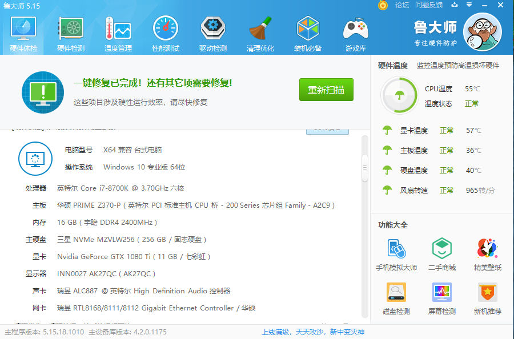Launch 屏幕检测 screen test
The height and width of the screenshot is (339, 514).
(442, 298)
